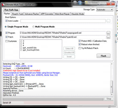Click the QcFire app title icon

click(x=3, y=5)
